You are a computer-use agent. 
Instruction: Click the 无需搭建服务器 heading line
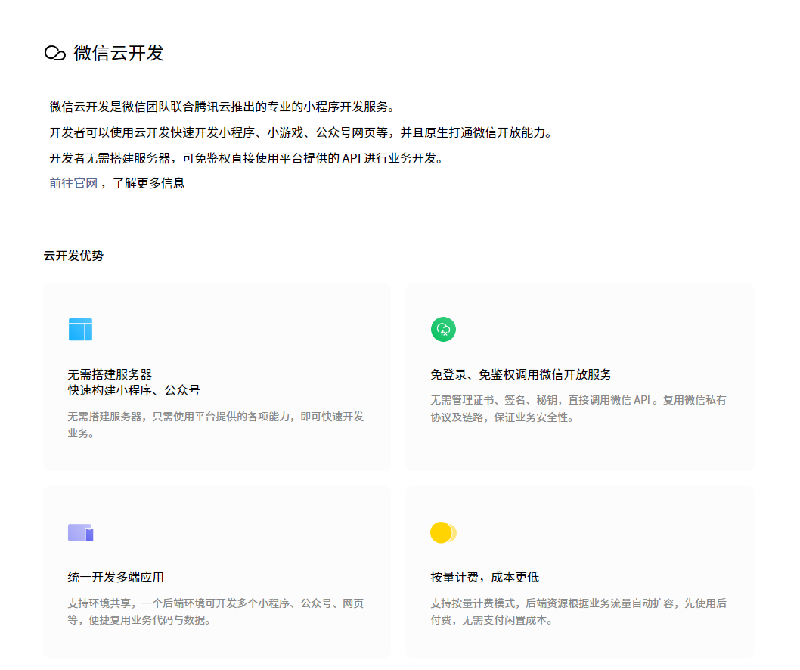pos(110,374)
